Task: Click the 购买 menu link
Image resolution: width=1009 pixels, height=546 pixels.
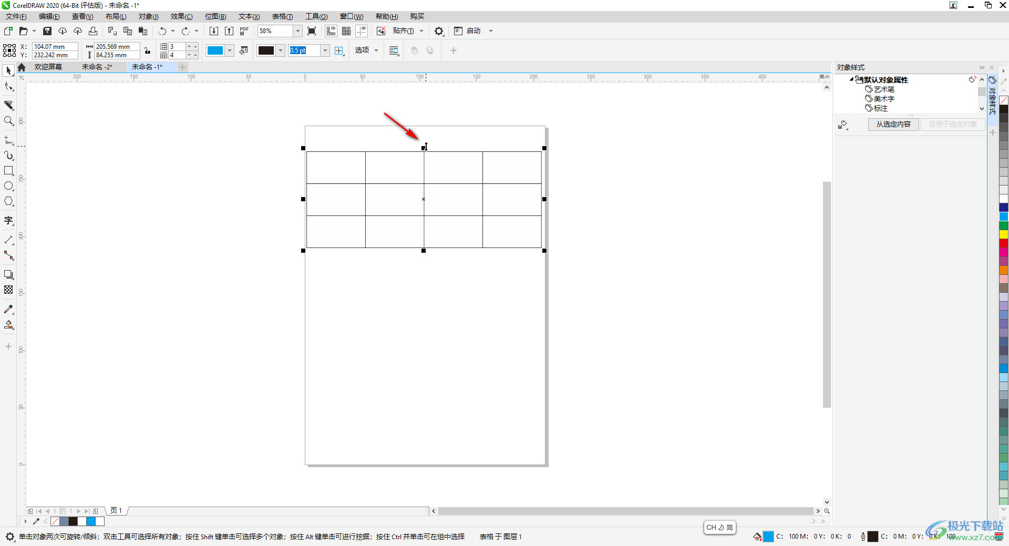Action: pos(417,17)
